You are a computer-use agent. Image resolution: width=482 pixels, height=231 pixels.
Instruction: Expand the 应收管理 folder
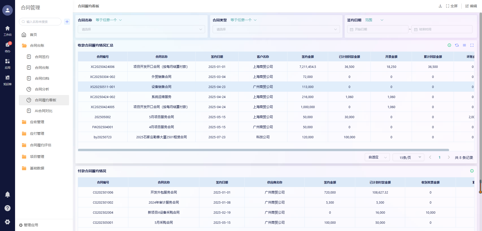point(37,122)
